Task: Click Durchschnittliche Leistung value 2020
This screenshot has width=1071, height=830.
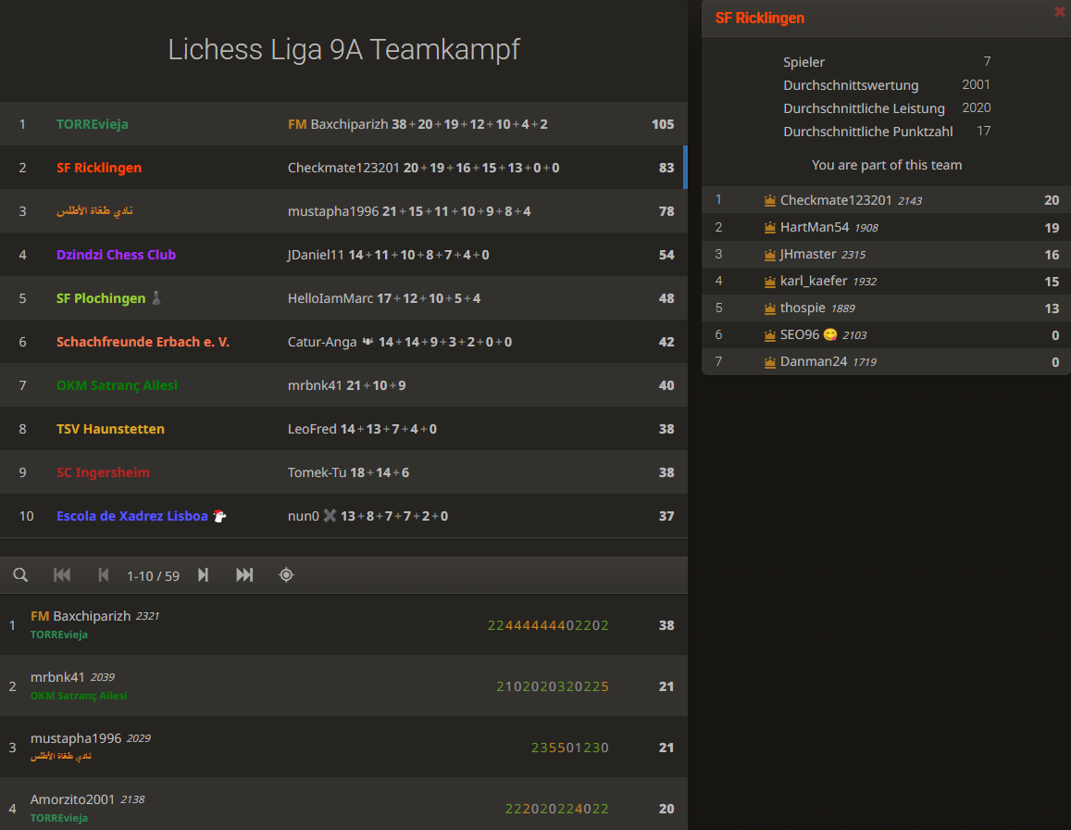Action: (976, 108)
